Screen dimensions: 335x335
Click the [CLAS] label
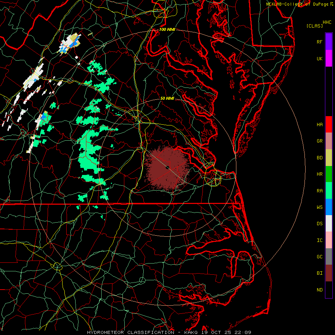point(315,26)
